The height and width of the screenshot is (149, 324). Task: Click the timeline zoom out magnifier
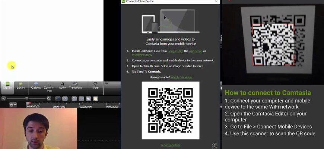tap(4, 99)
